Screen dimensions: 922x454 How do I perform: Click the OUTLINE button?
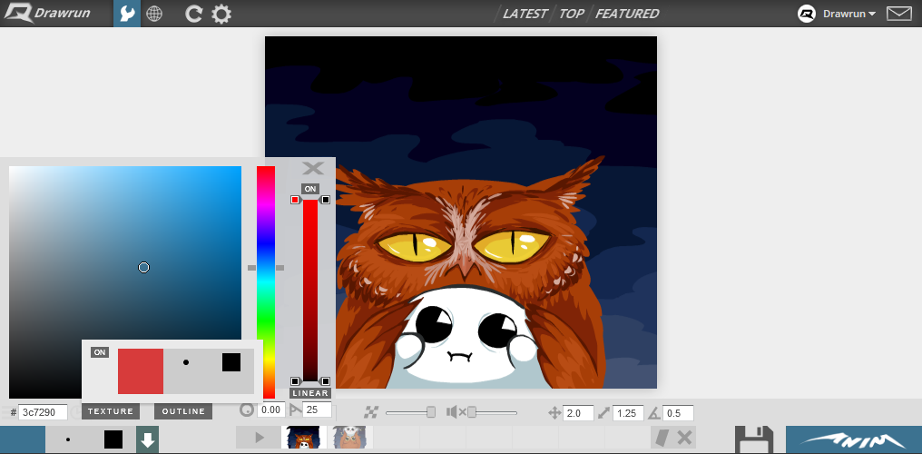tap(183, 411)
